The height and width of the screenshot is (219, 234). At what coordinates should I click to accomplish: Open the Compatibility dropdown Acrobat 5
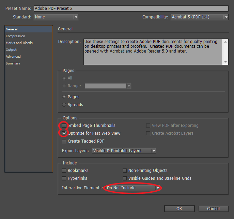click(200, 17)
